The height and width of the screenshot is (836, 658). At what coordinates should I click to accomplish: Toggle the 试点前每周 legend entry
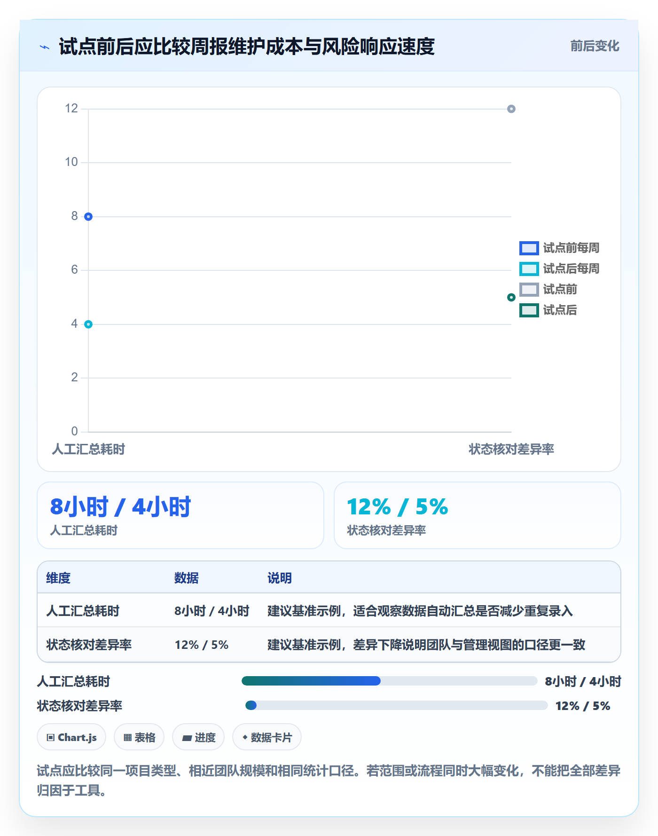(559, 248)
